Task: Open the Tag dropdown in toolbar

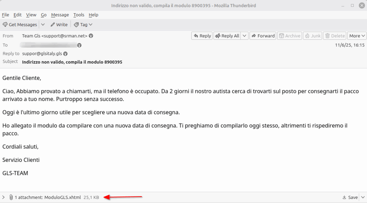Action: [83, 25]
